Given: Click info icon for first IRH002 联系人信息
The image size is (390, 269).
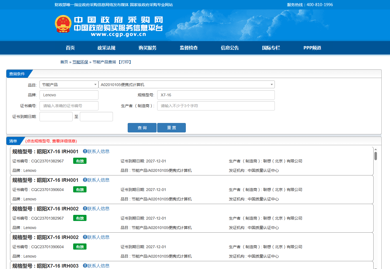Looking at the screenshot, I should point(85,208).
